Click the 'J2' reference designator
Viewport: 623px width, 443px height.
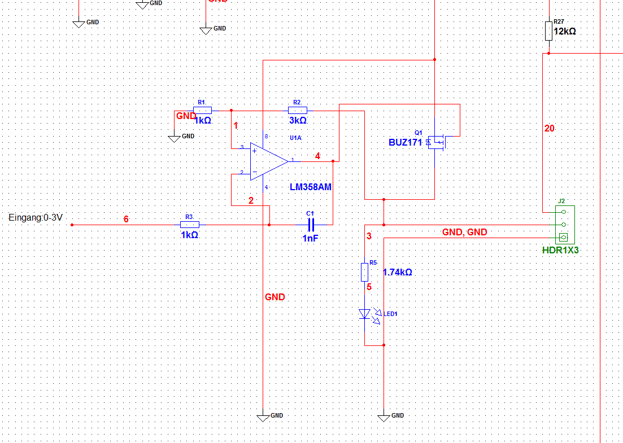click(x=561, y=201)
